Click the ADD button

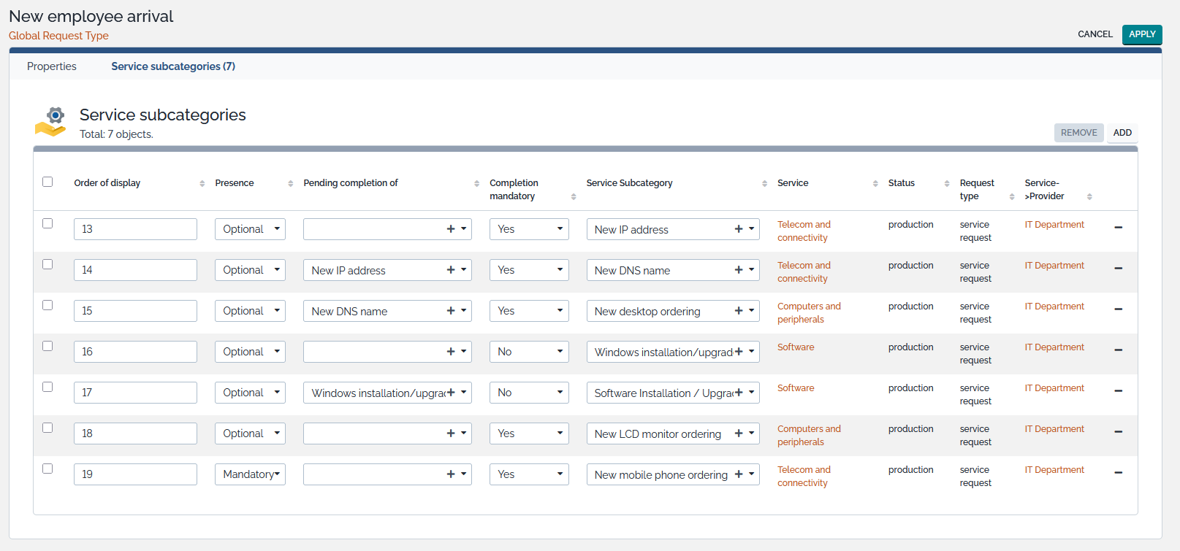(1122, 133)
